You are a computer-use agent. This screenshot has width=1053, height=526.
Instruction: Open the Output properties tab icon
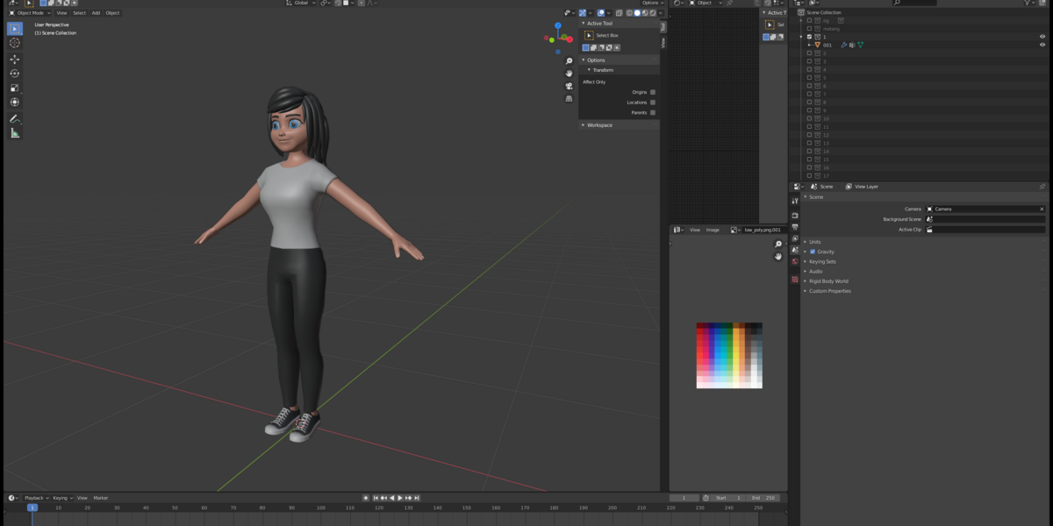795,227
